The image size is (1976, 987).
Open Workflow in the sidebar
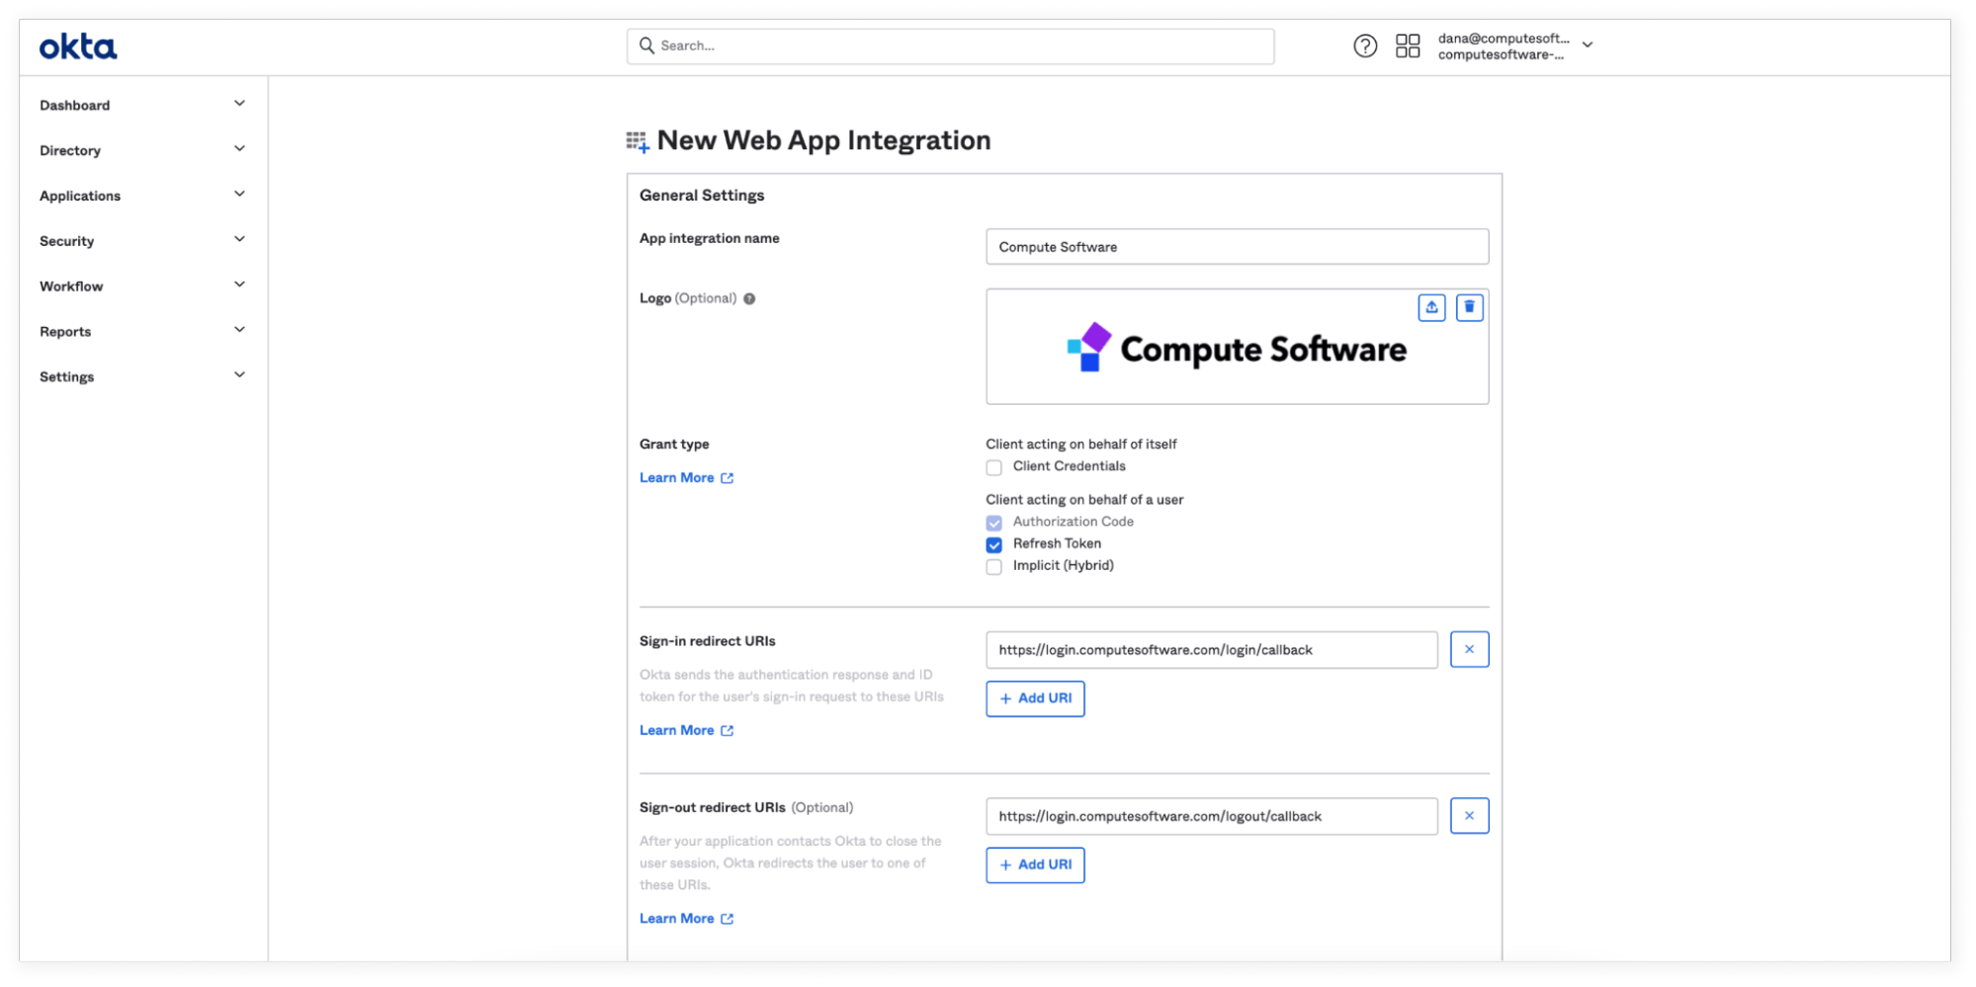pos(71,287)
